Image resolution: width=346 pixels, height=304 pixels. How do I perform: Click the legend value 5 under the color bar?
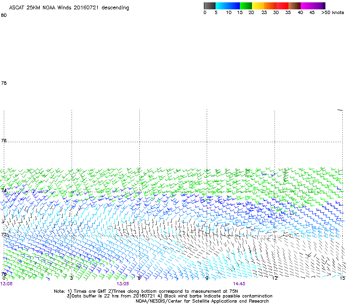216,13
